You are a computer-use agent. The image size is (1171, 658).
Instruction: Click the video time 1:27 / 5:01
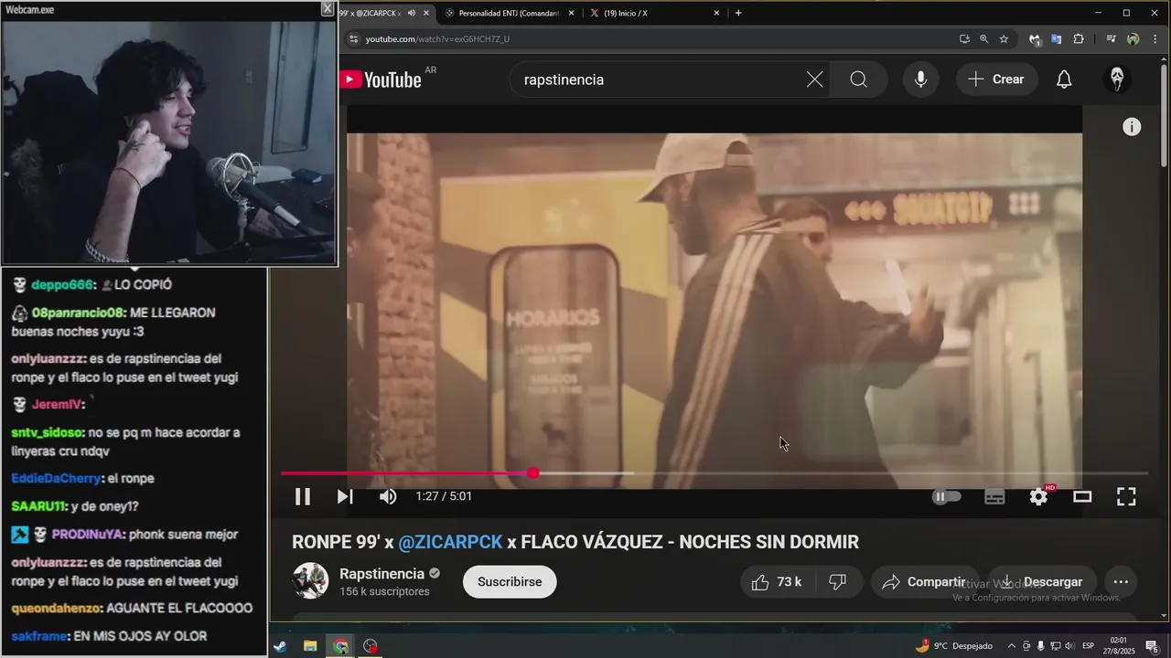click(444, 496)
